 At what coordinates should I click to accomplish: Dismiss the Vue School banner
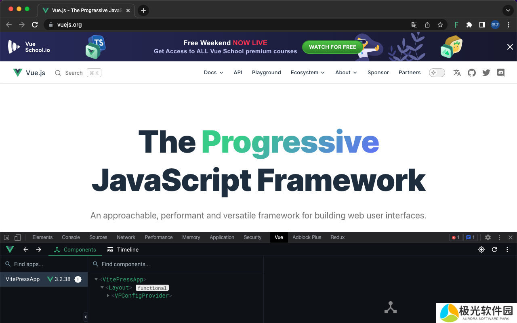pos(510,47)
